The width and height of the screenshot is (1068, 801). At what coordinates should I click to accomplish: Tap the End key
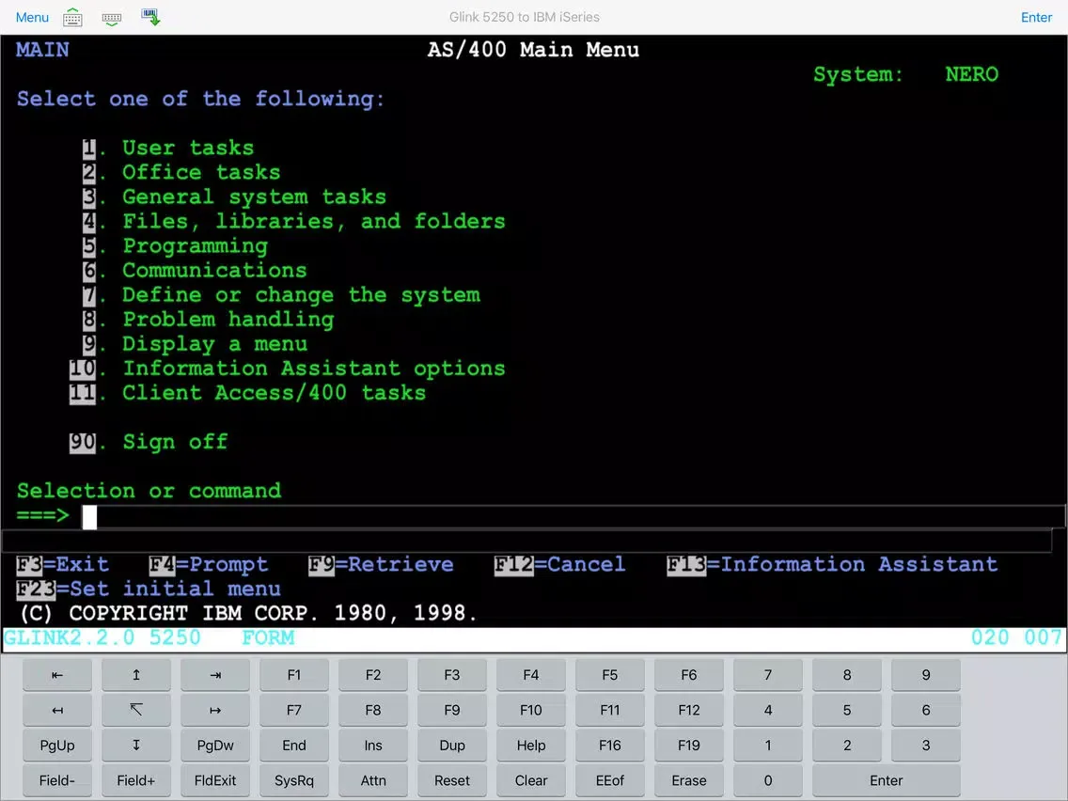pos(294,746)
